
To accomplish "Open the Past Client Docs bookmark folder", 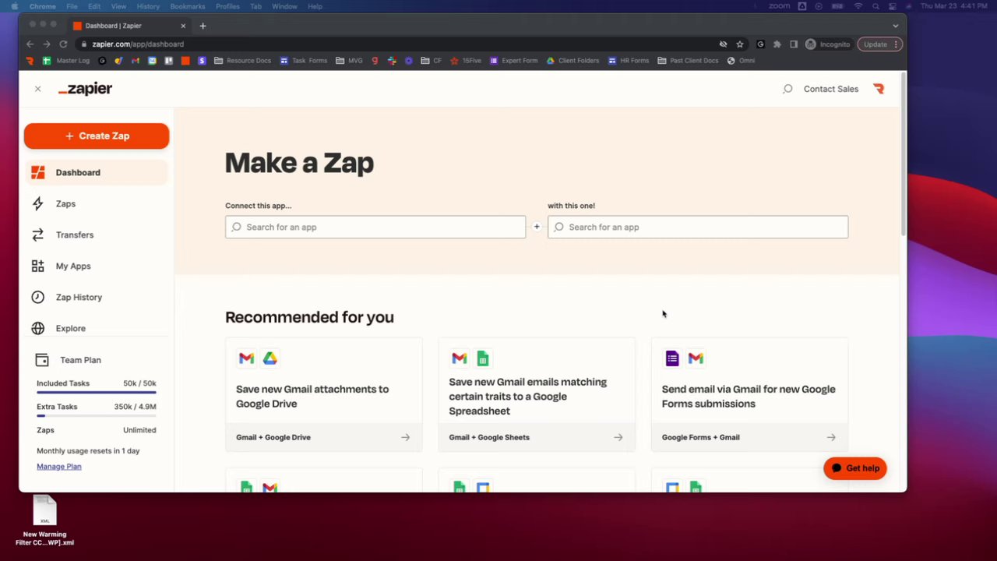I will pos(688,61).
